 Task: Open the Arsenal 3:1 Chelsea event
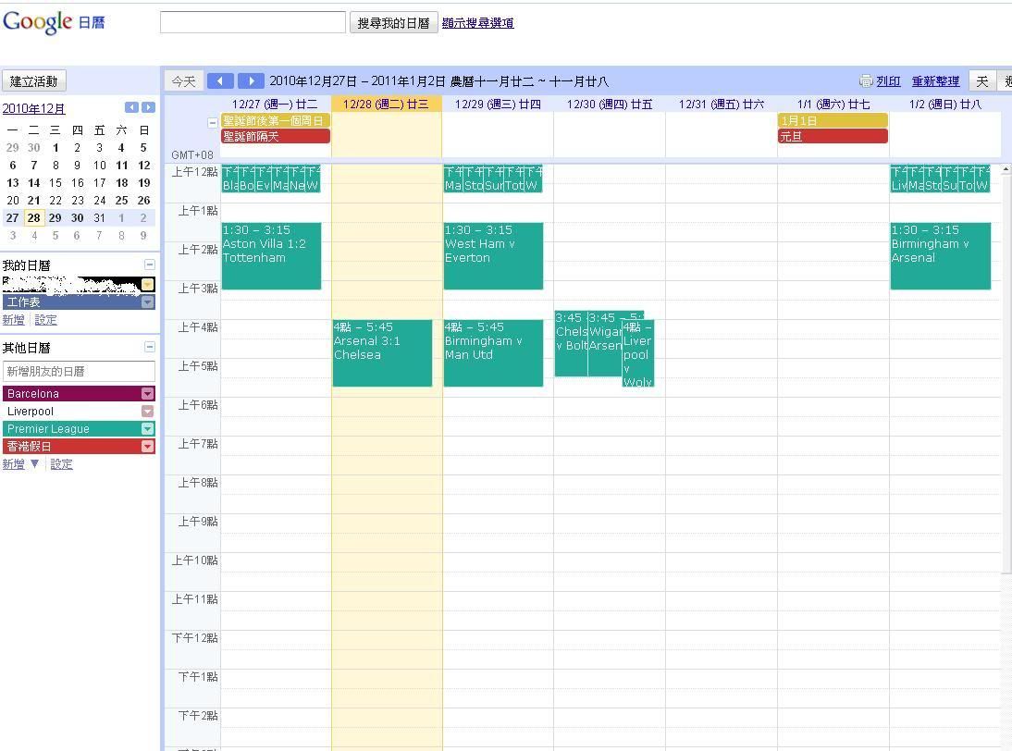click(x=382, y=353)
